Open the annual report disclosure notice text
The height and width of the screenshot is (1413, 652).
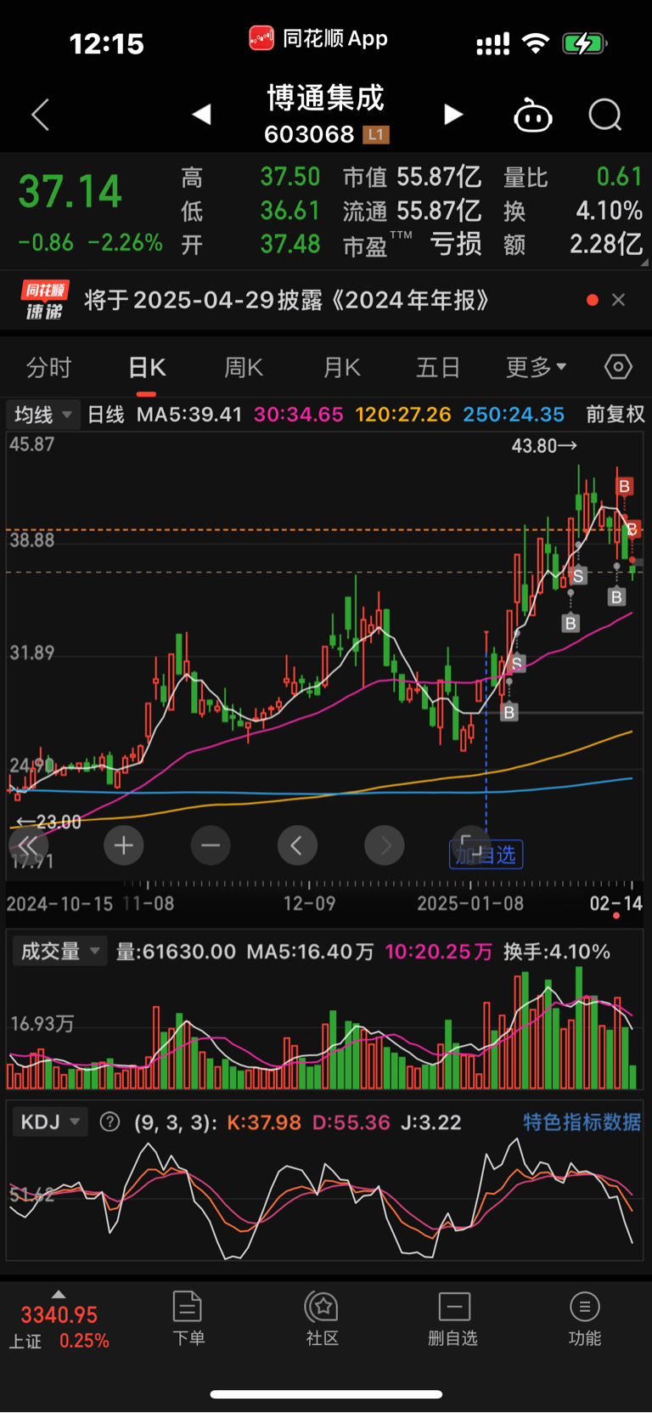pos(287,300)
